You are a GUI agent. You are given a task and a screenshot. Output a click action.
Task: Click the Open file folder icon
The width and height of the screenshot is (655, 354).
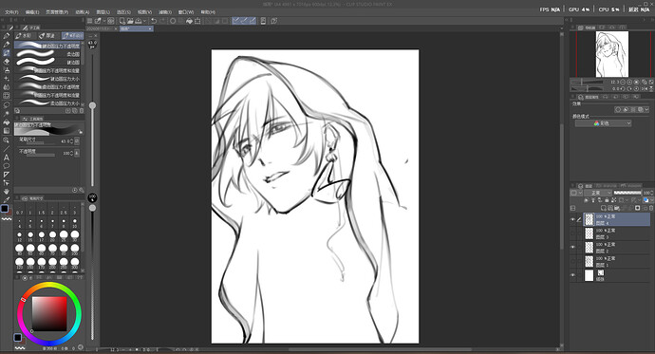pyautogui.click(x=130, y=21)
